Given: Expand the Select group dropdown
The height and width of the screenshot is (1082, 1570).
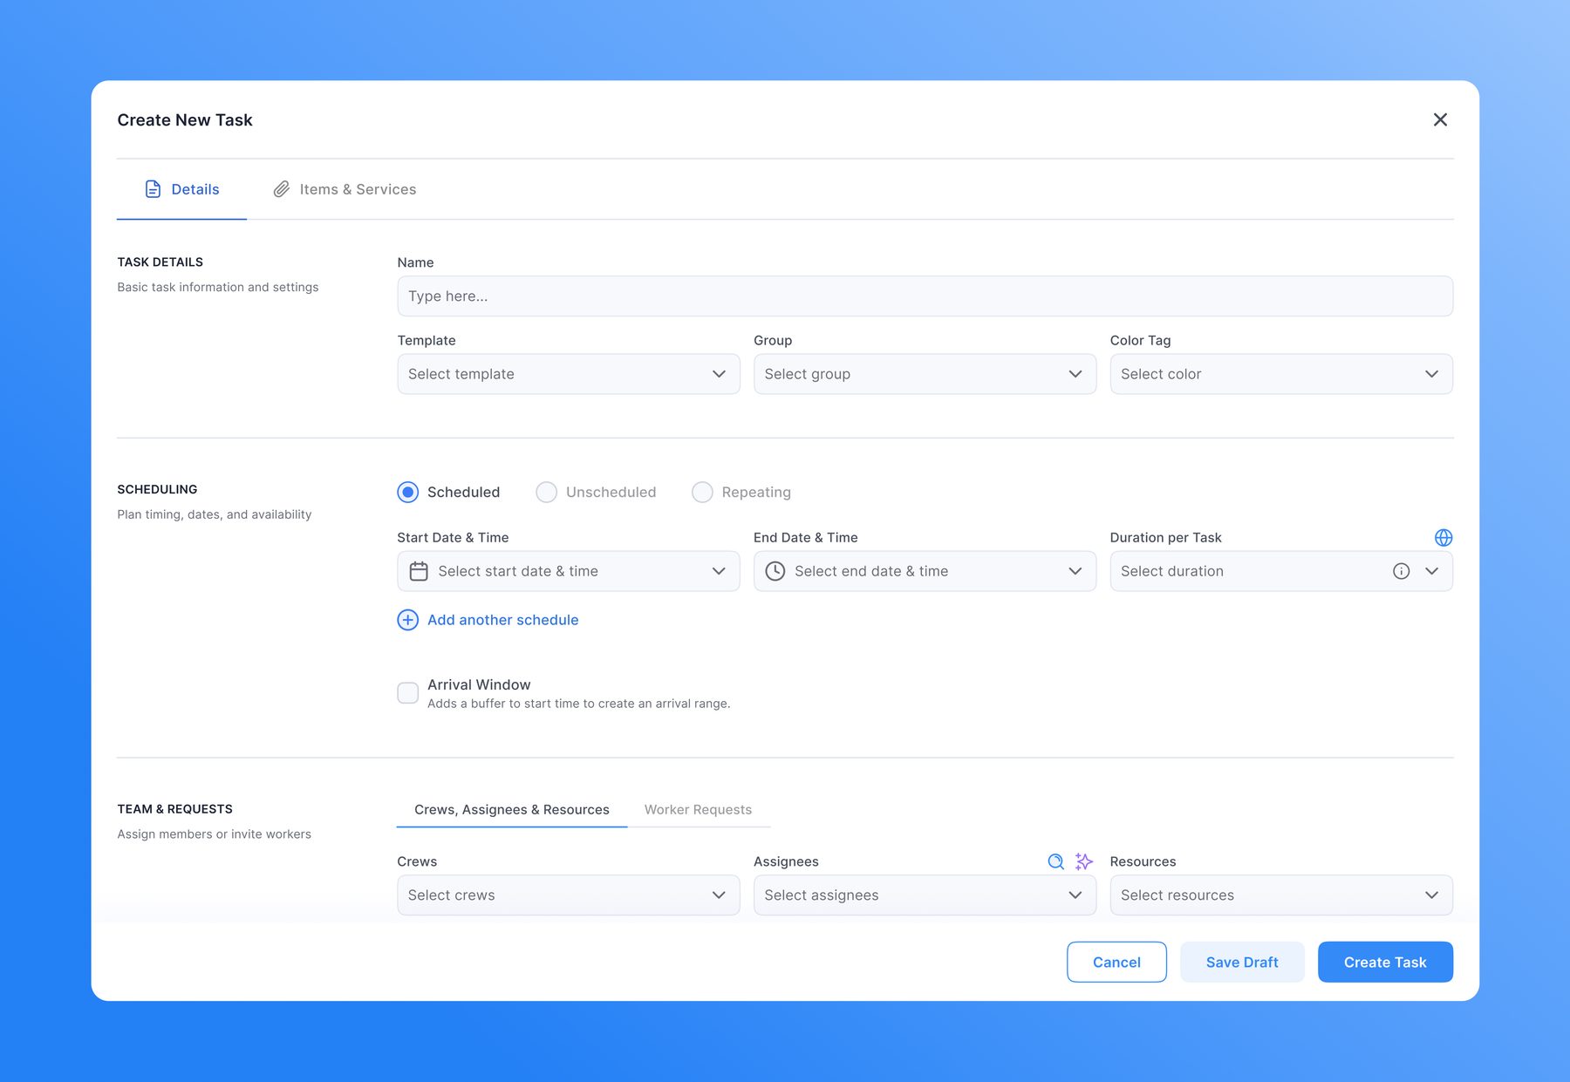Looking at the screenshot, I should tap(925, 374).
